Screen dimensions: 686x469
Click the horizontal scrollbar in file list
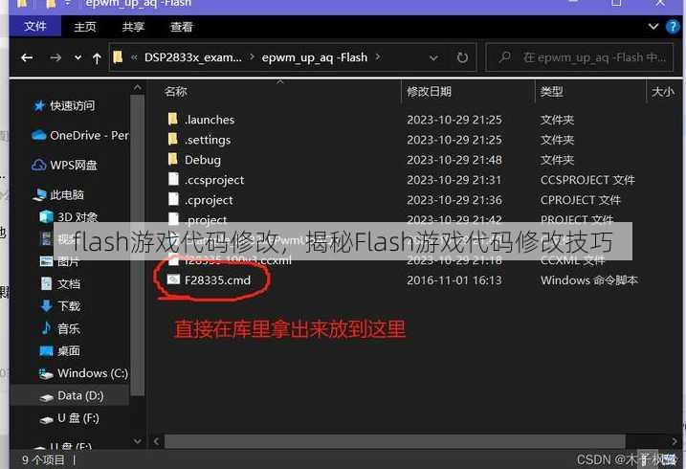(394, 441)
